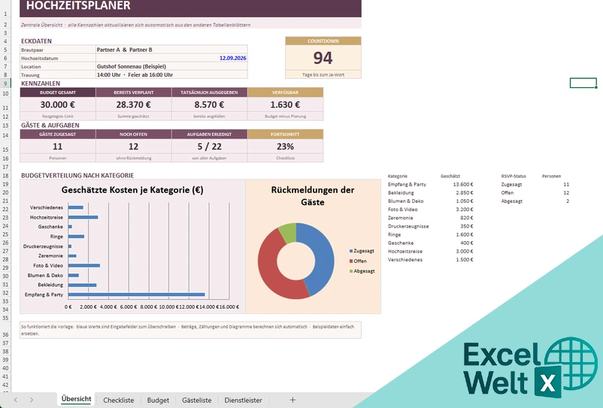Select the Verschiedenes 1.500 € cell
Viewport: 603px width, 408px height.
click(465, 260)
